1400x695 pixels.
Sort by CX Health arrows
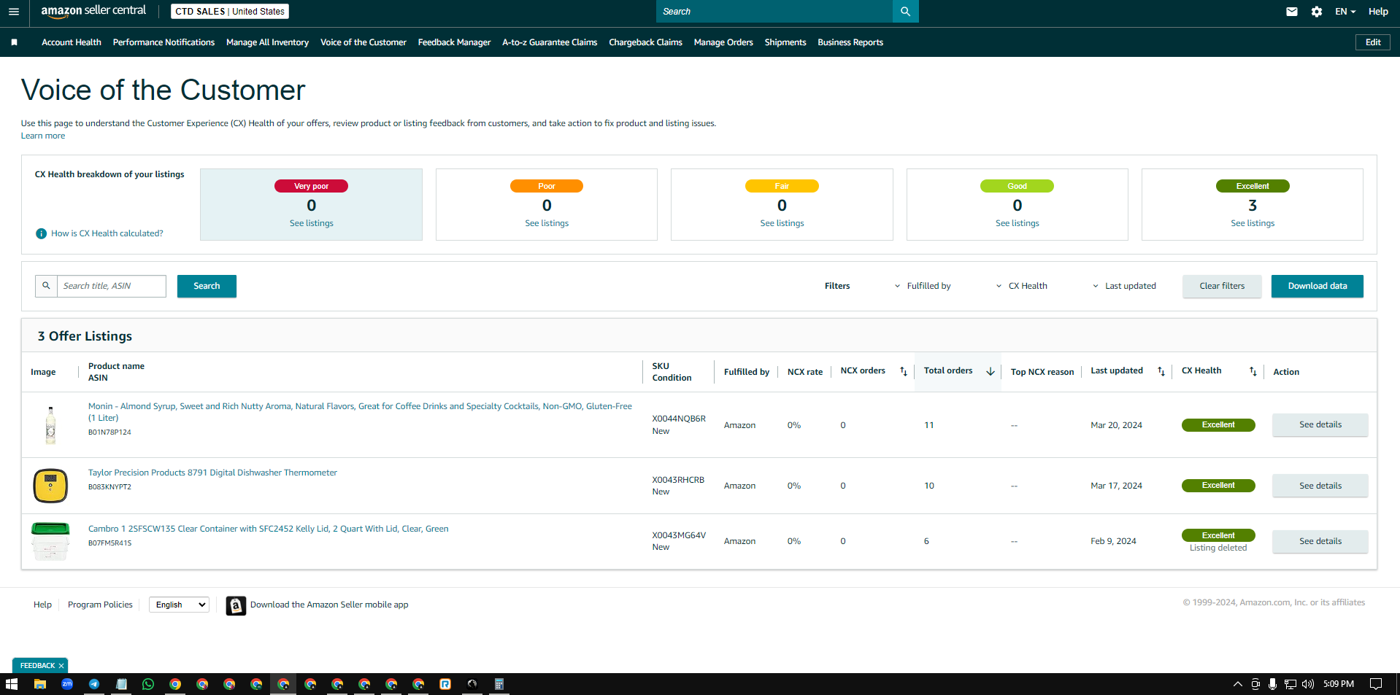1253,371
